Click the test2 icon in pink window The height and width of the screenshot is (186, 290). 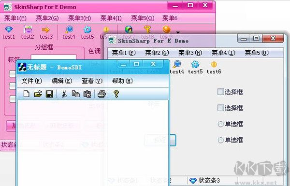click(x=28, y=29)
